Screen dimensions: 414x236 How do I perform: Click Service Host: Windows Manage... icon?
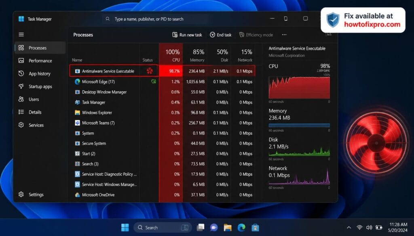(x=77, y=184)
